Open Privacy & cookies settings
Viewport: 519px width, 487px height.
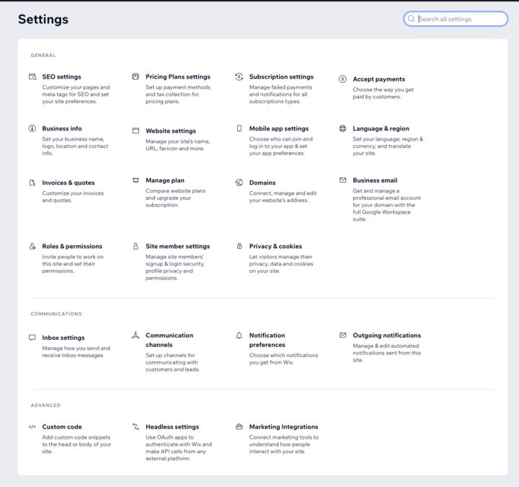[x=275, y=246]
